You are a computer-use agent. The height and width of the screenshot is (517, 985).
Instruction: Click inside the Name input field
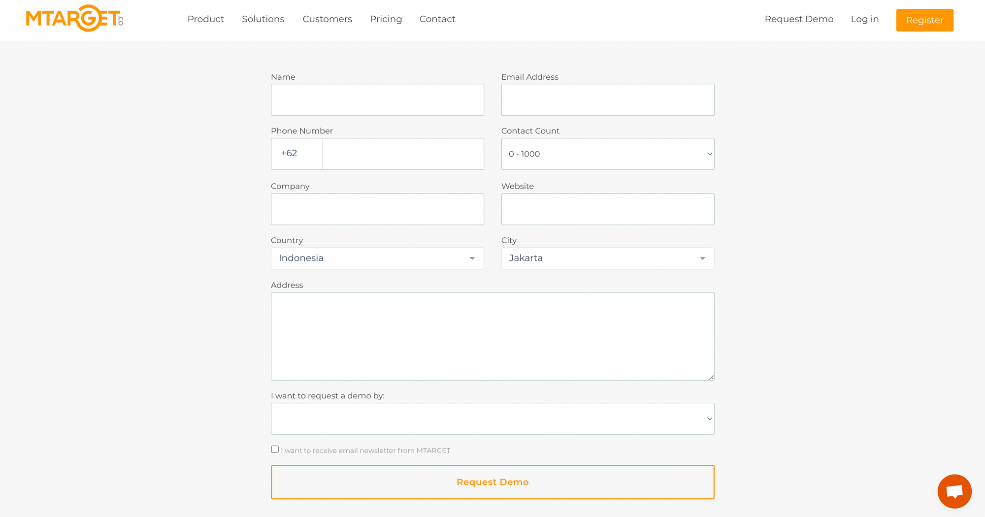tap(377, 99)
